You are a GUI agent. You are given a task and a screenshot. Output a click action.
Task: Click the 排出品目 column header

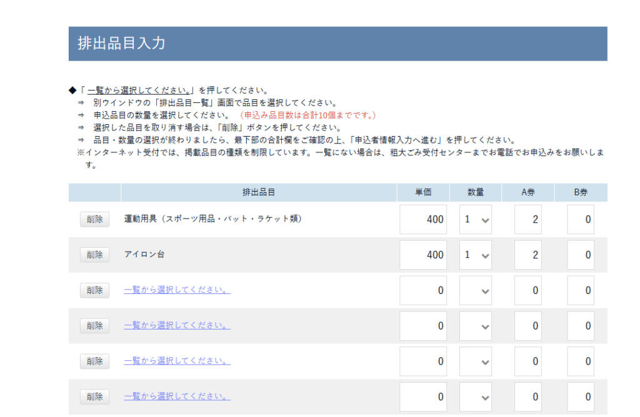coord(259,192)
